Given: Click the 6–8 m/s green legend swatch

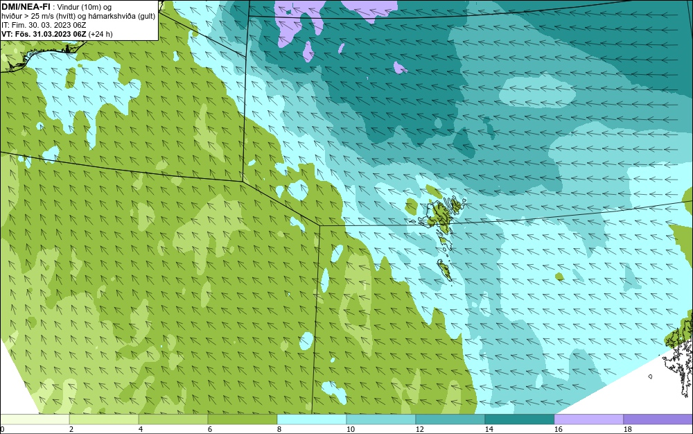Looking at the screenshot, I should (x=242, y=419).
